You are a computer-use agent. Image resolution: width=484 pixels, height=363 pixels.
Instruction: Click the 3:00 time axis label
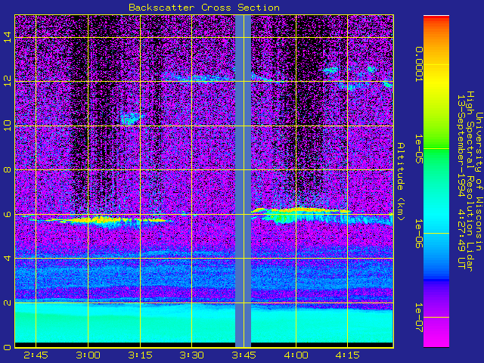[x=88, y=355]
